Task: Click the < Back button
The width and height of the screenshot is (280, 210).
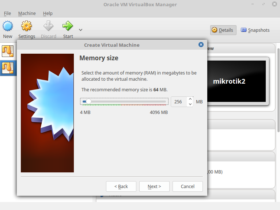Action: [x=121, y=187]
